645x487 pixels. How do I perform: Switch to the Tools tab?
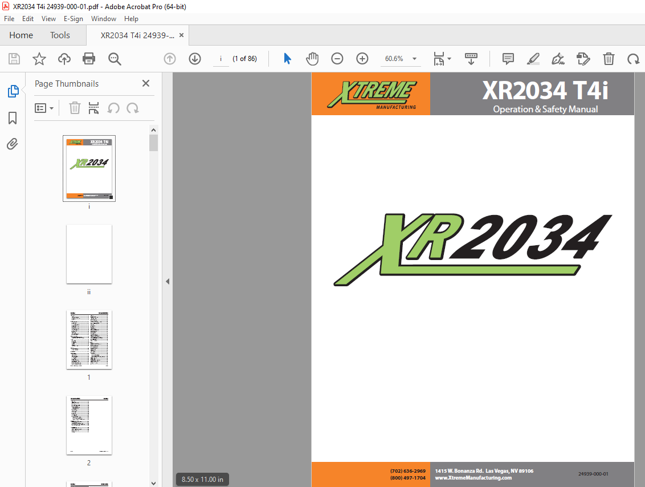[x=60, y=35]
